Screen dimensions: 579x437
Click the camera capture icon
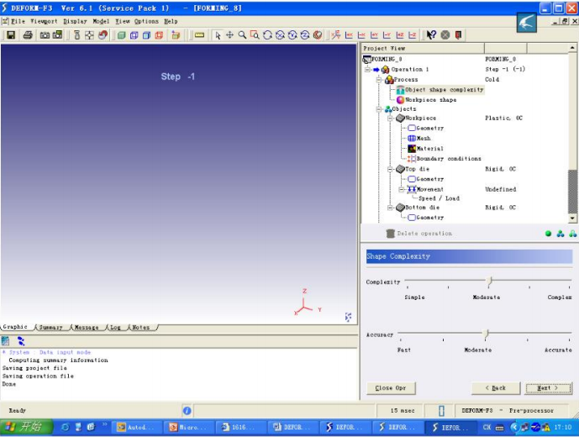point(45,35)
